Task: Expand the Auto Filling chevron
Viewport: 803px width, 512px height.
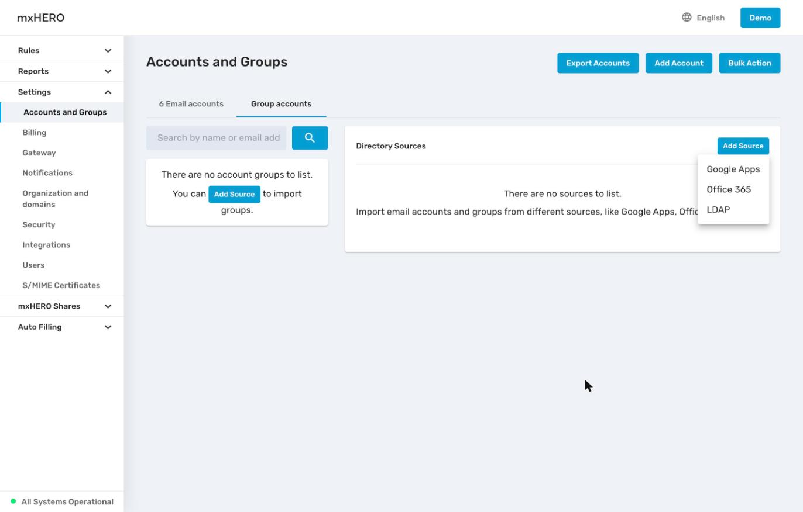Action: tap(108, 327)
